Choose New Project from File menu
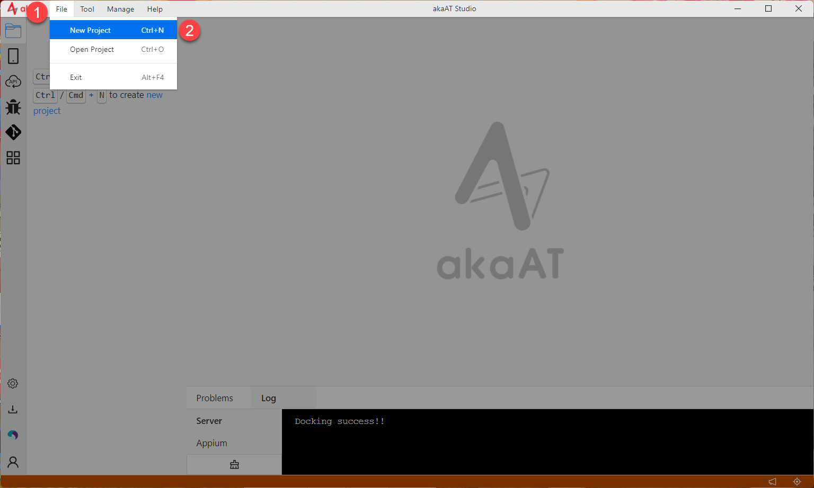Image resolution: width=814 pixels, height=488 pixels. [113, 30]
